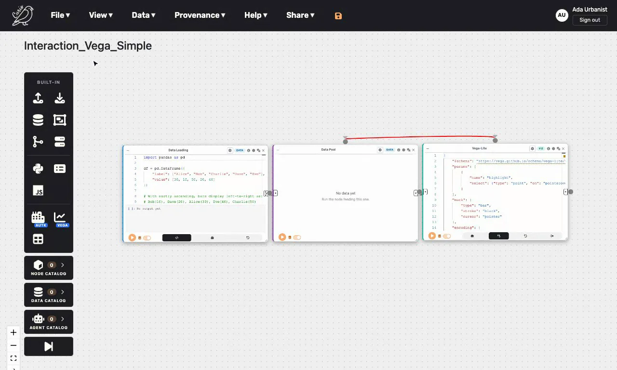The width and height of the screenshot is (617, 370).
Task: Open the View menu
Action: pyautogui.click(x=101, y=15)
